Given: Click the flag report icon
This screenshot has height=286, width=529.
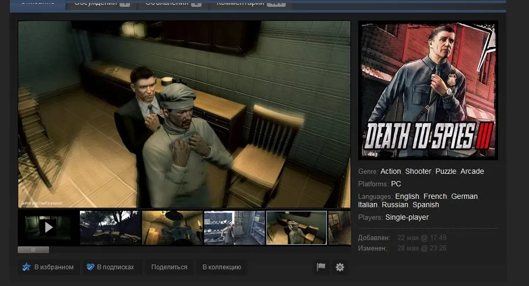Looking at the screenshot, I should point(321,267).
